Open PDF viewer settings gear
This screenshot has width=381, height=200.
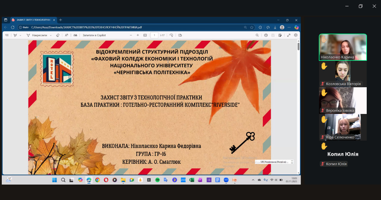296,35
